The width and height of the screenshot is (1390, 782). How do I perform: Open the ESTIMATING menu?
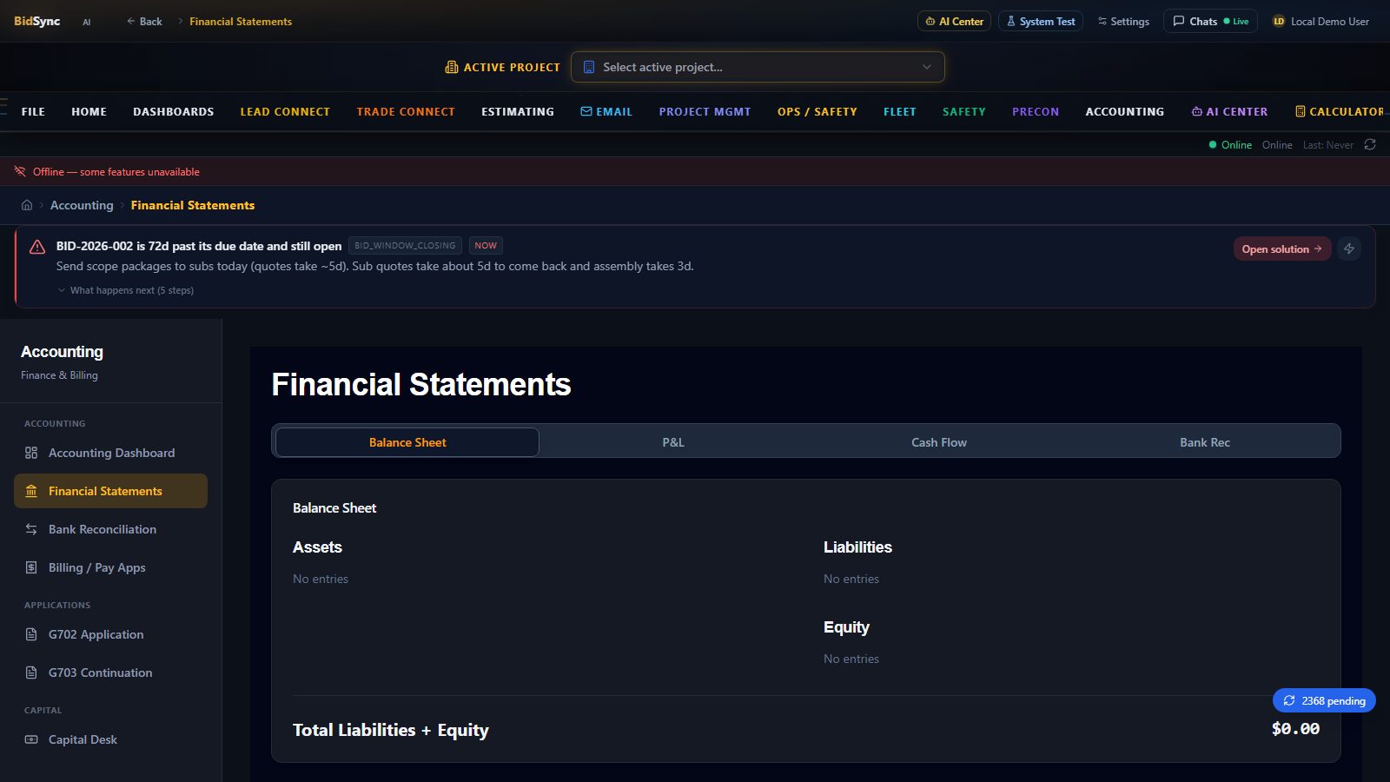pos(518,111)
